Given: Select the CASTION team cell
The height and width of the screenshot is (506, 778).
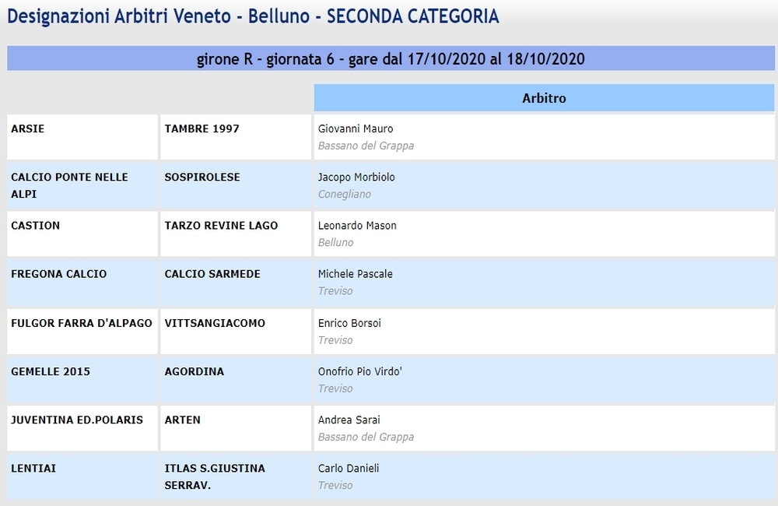Looking at the screenshot, I should 82,234.
